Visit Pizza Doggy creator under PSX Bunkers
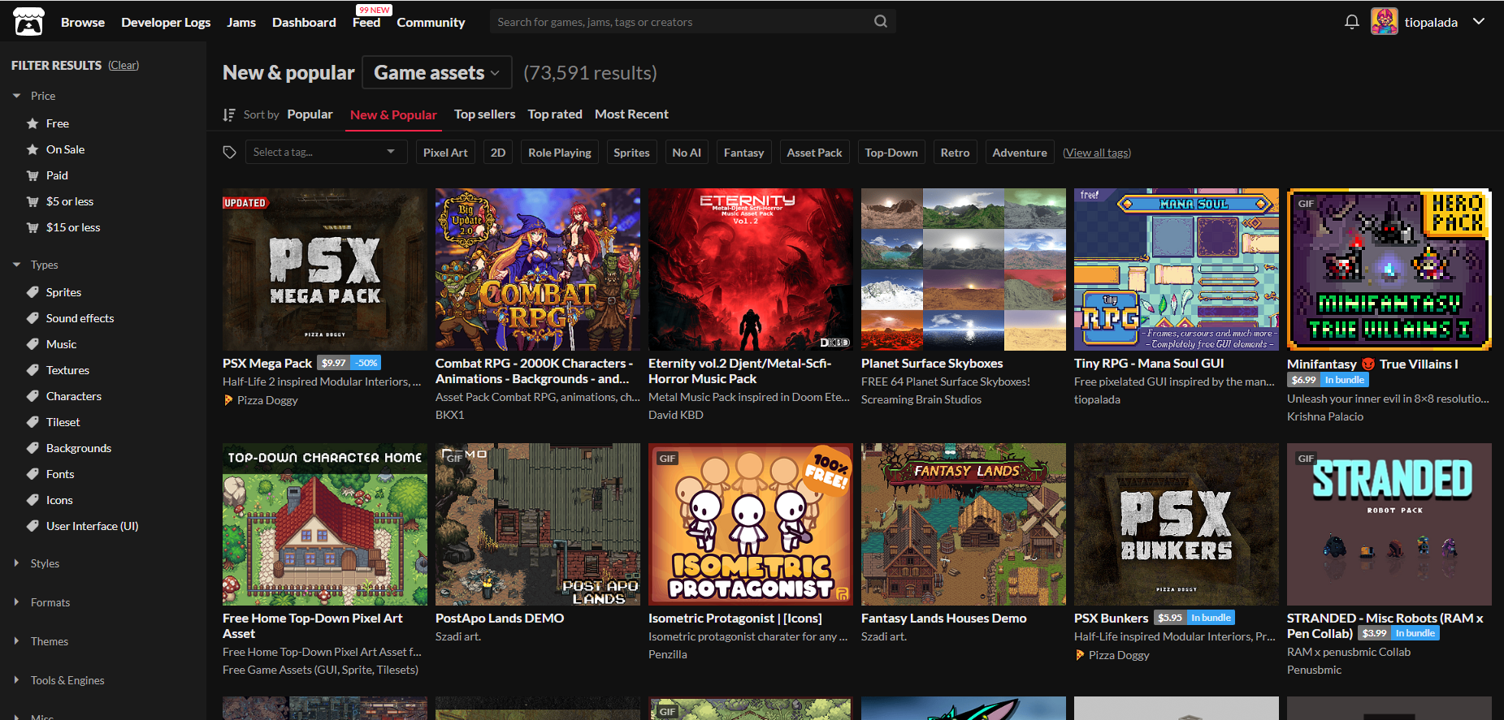Image resolution: width=1504 pixels, height=720 pixels. 1119,655
